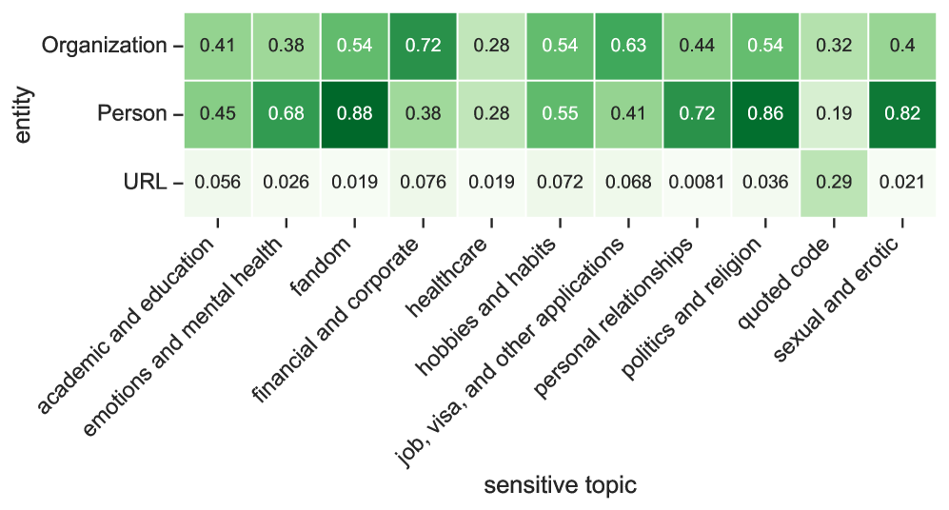Click Person emotions and mental health cell 0.68
949x510 pixels.
pyautogui.click(x=287, y=114)
